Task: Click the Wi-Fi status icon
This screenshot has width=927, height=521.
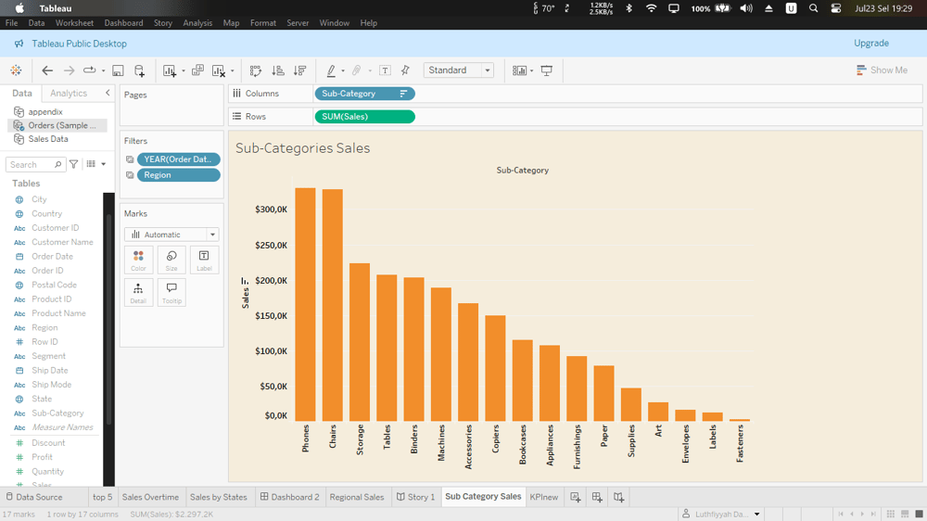Action: click(x=651, y=8)
